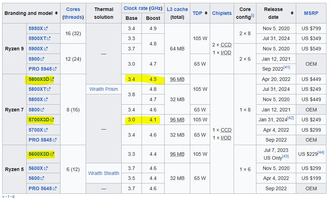
Task: Sort table by Release date arrows
Action: click(x=292, y=13)
